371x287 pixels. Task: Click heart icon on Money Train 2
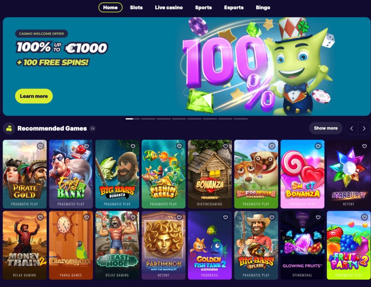click(41, 217)
